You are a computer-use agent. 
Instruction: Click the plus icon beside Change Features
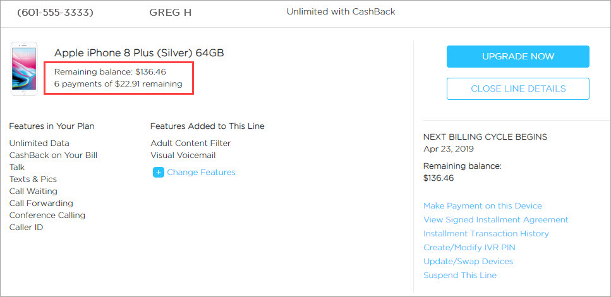[158, 172]
